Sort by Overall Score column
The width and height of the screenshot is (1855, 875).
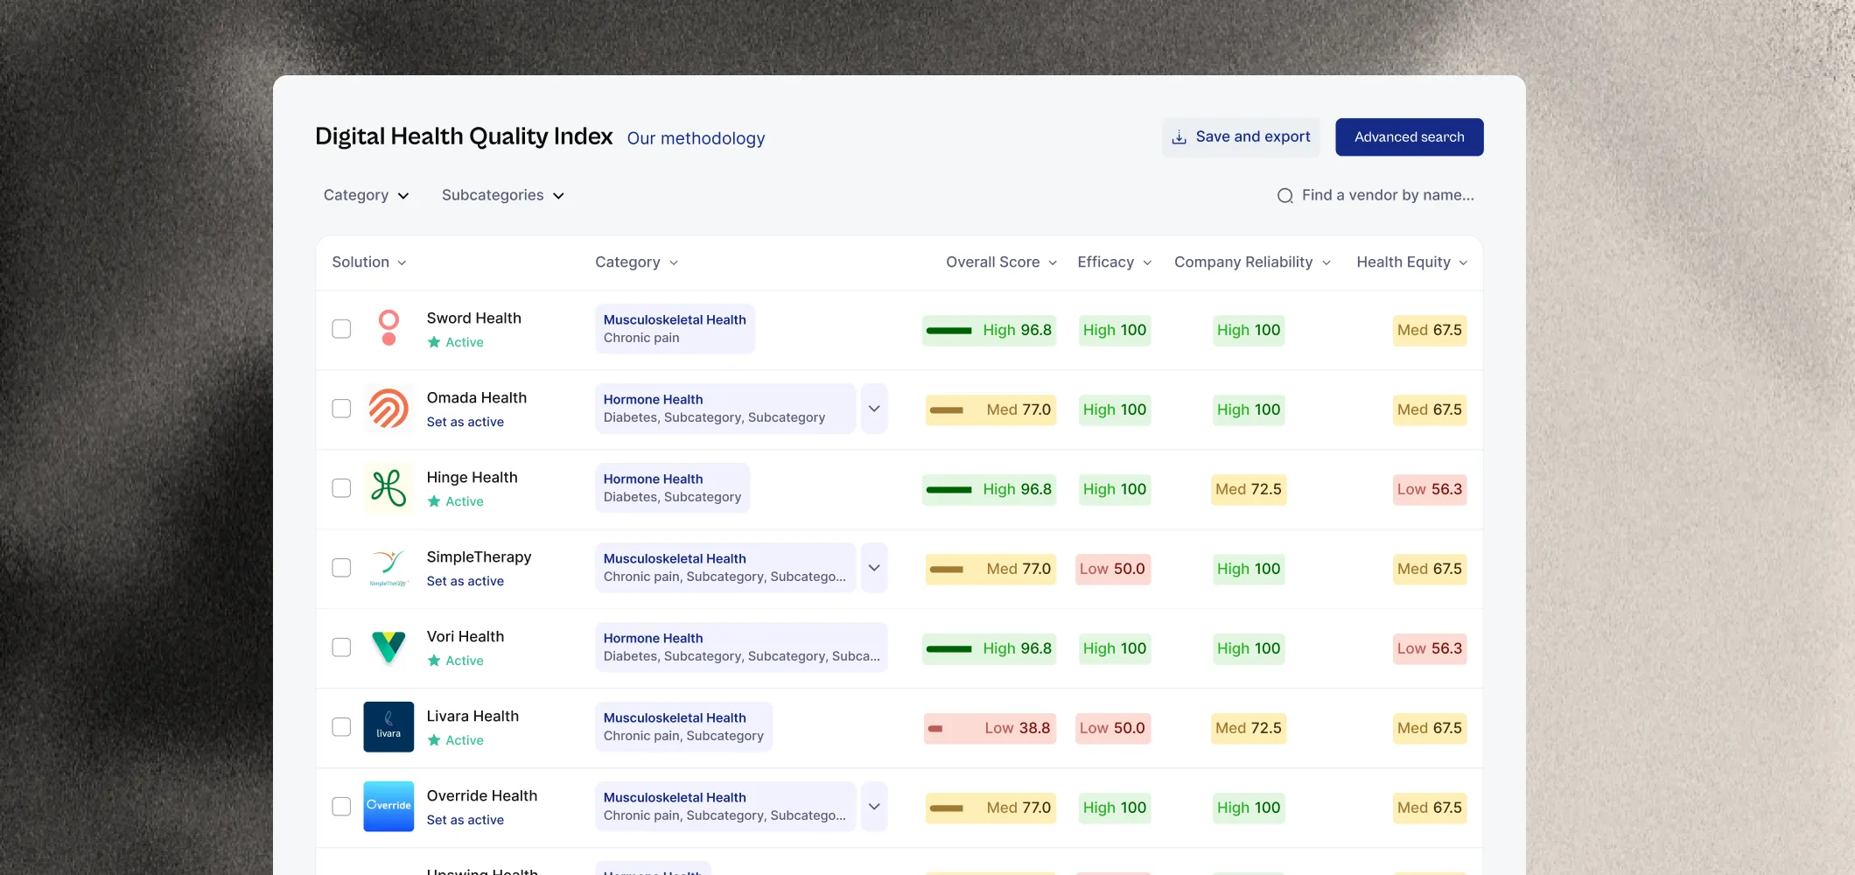pyautogui.click(x=1001, y=262)
